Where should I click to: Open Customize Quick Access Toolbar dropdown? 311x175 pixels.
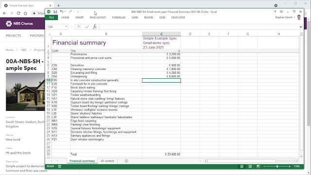(x=78, y=12)
